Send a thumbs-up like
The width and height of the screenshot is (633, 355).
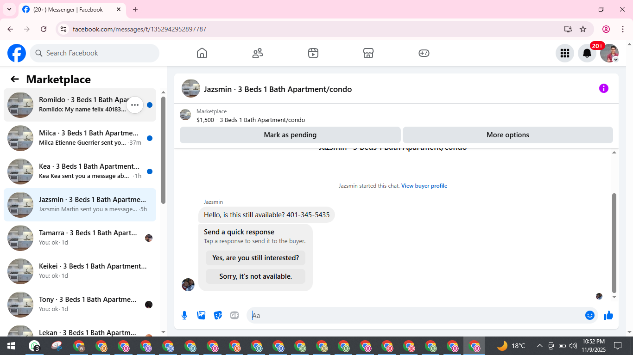point(608,315)
